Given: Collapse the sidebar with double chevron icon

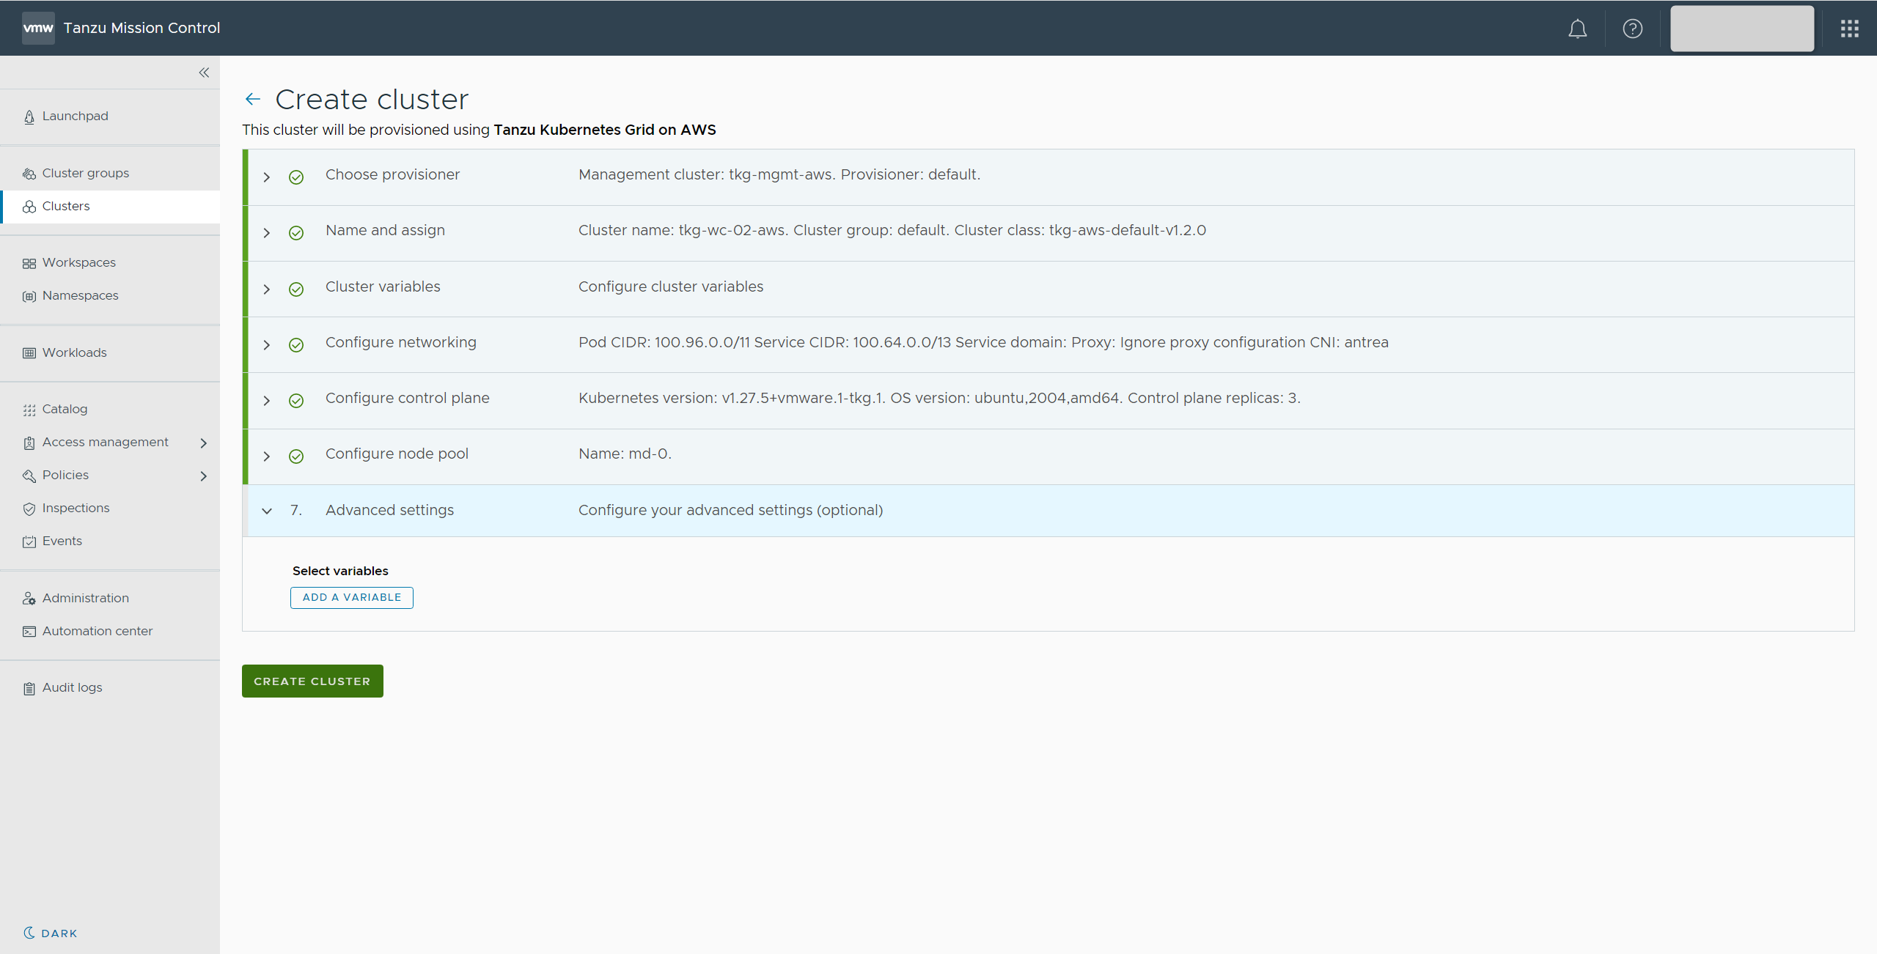Looking at the screenshot, I should (204, 73).
